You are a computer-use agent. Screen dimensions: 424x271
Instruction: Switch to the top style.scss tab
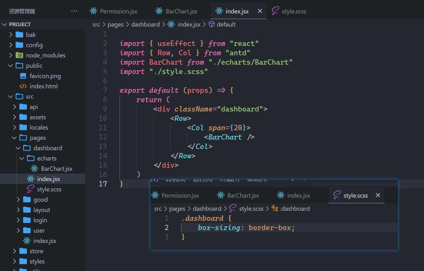295,11
